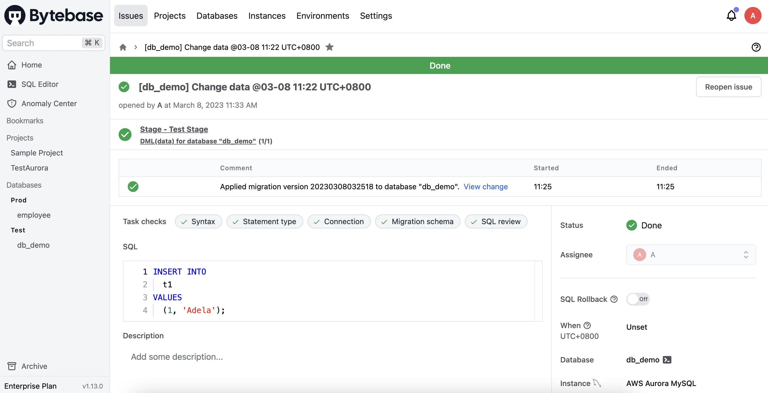Open the account avatar menu
The image size is (768, 393).
click(753, 16)
